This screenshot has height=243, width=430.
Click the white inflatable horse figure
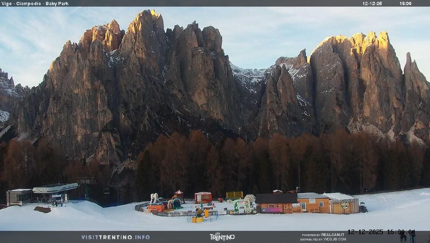(x=155, y=198)
